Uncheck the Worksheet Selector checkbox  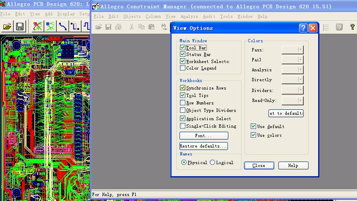(182, 61)
